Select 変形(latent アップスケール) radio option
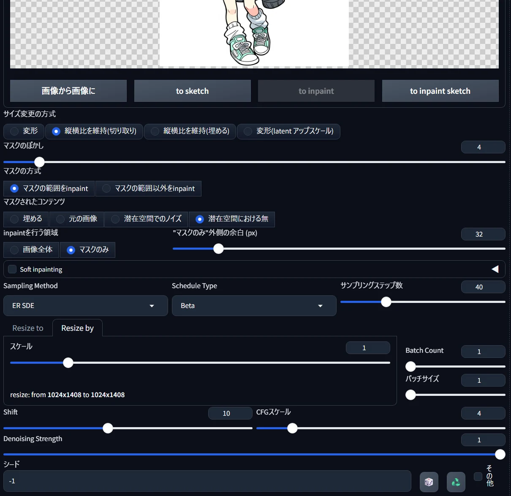The width and height of the screenshot is (511, 496). pyautogui.click(x=288, y=131)
